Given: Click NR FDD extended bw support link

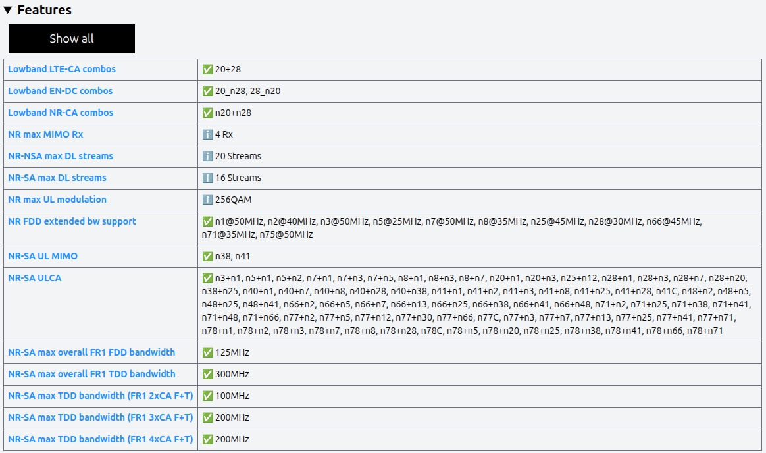Looking at the screenshot, I should coord(72,221).
